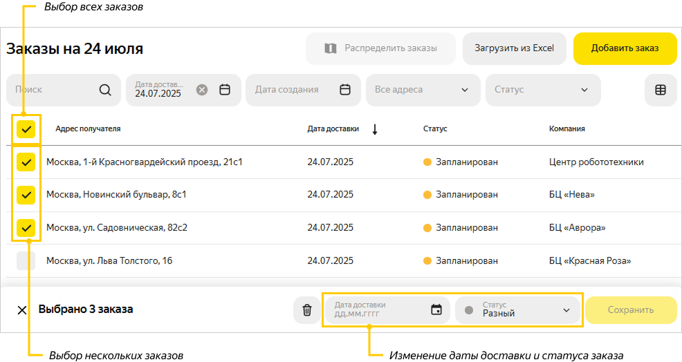682x362 pixels.
Task: Clear the delivery date filter 24.07.2025
Action: (x=202, y=90)
